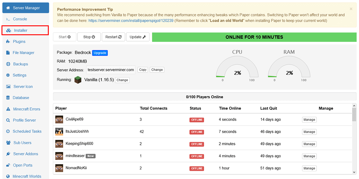Click mindteaser's player avatar
The height and width of the screenshot is (179, 359).
(x=59, y=156)
